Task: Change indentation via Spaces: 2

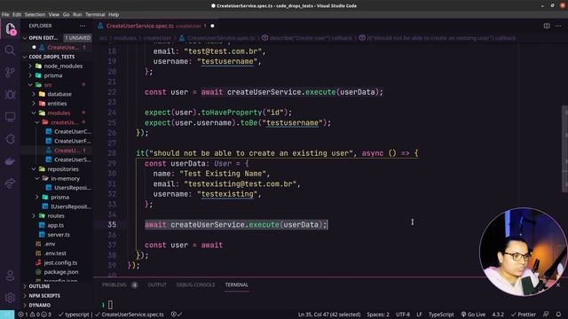Action: [378, 315]
